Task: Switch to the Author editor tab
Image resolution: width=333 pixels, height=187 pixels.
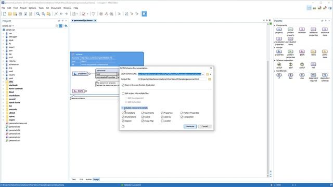Action: [88, 179]
